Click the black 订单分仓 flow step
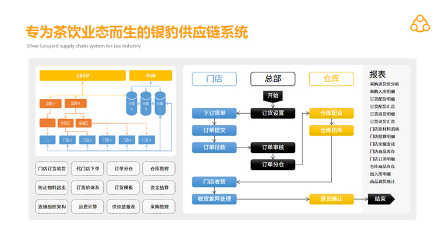 coord(273,165)
